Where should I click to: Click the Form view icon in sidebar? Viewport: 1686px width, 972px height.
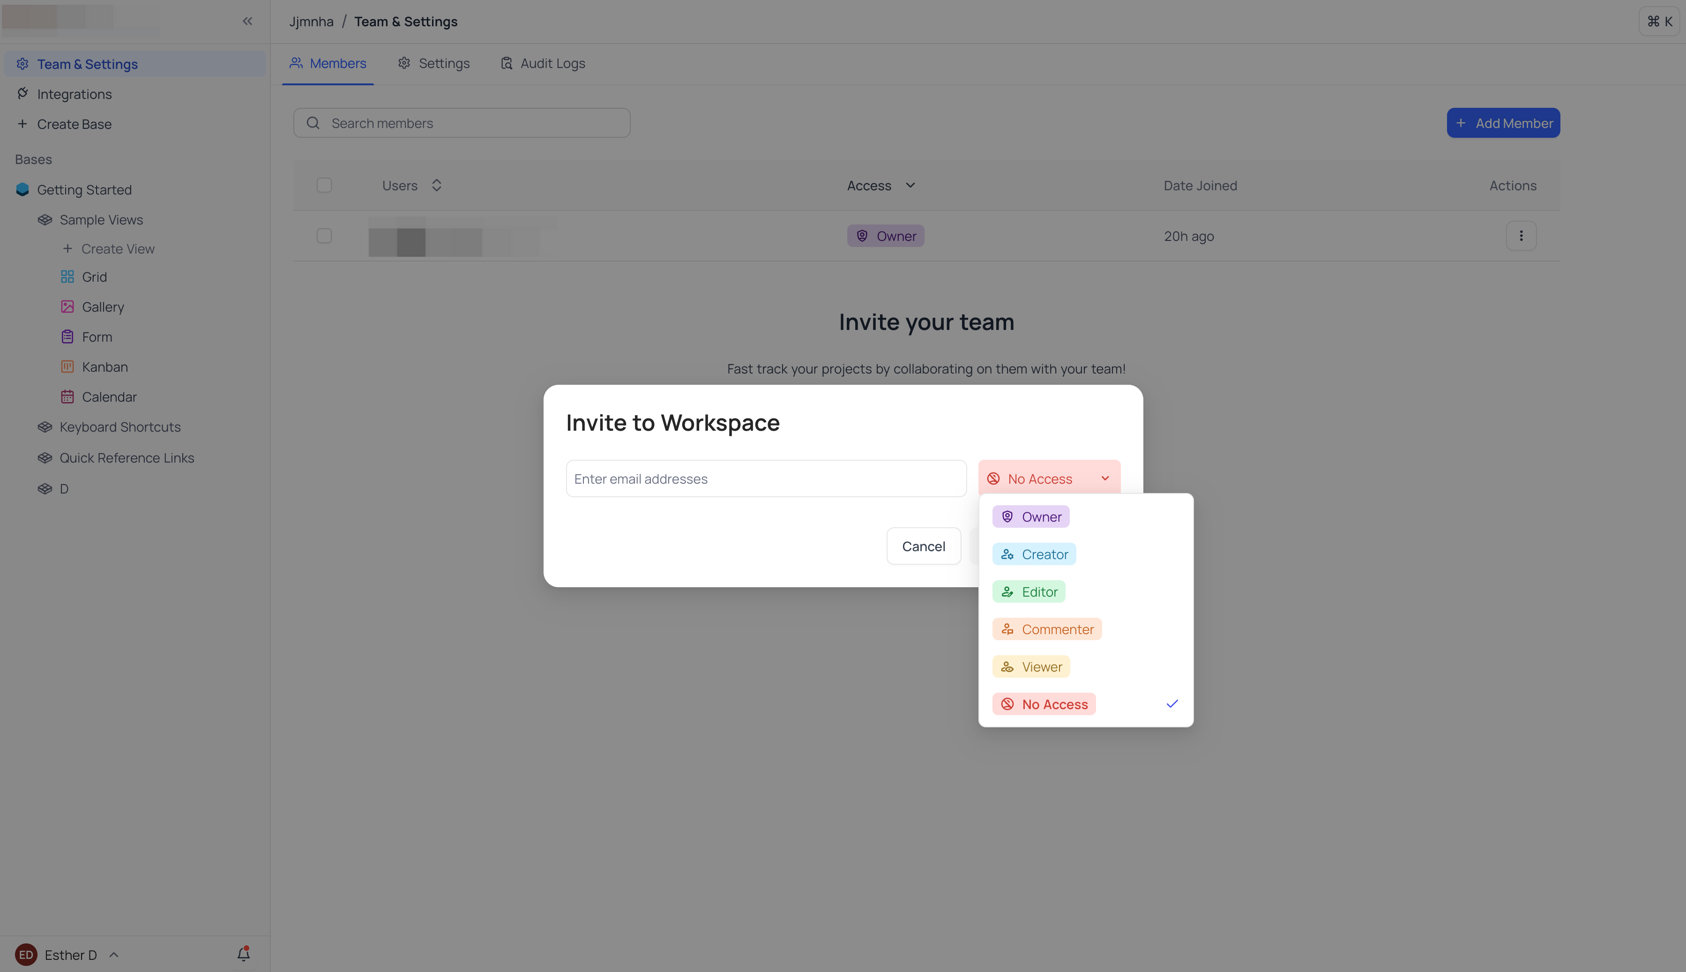coord(67,337)
